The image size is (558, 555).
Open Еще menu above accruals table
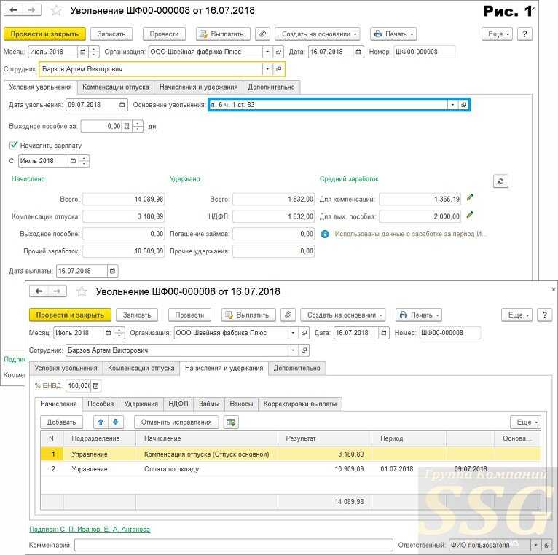[x=526, y=422]
